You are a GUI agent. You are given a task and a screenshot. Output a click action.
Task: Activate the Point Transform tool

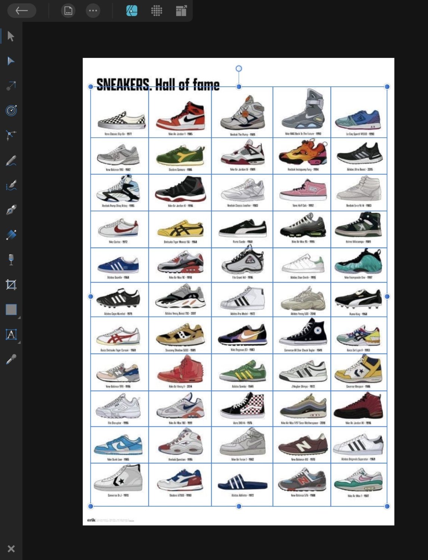pyautogui.click(x=11, y=86)
